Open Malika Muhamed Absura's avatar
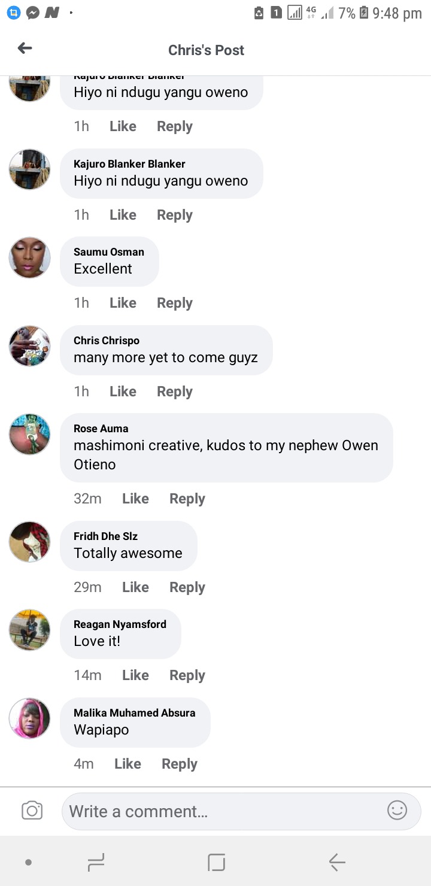 click(x=29, y=718)
